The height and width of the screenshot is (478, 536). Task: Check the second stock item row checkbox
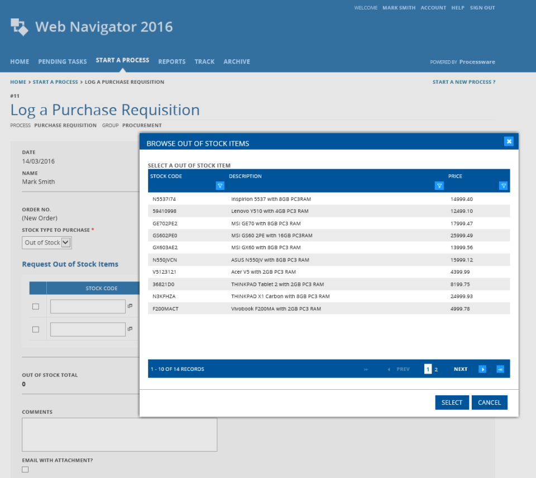click(x=36, y=329)
